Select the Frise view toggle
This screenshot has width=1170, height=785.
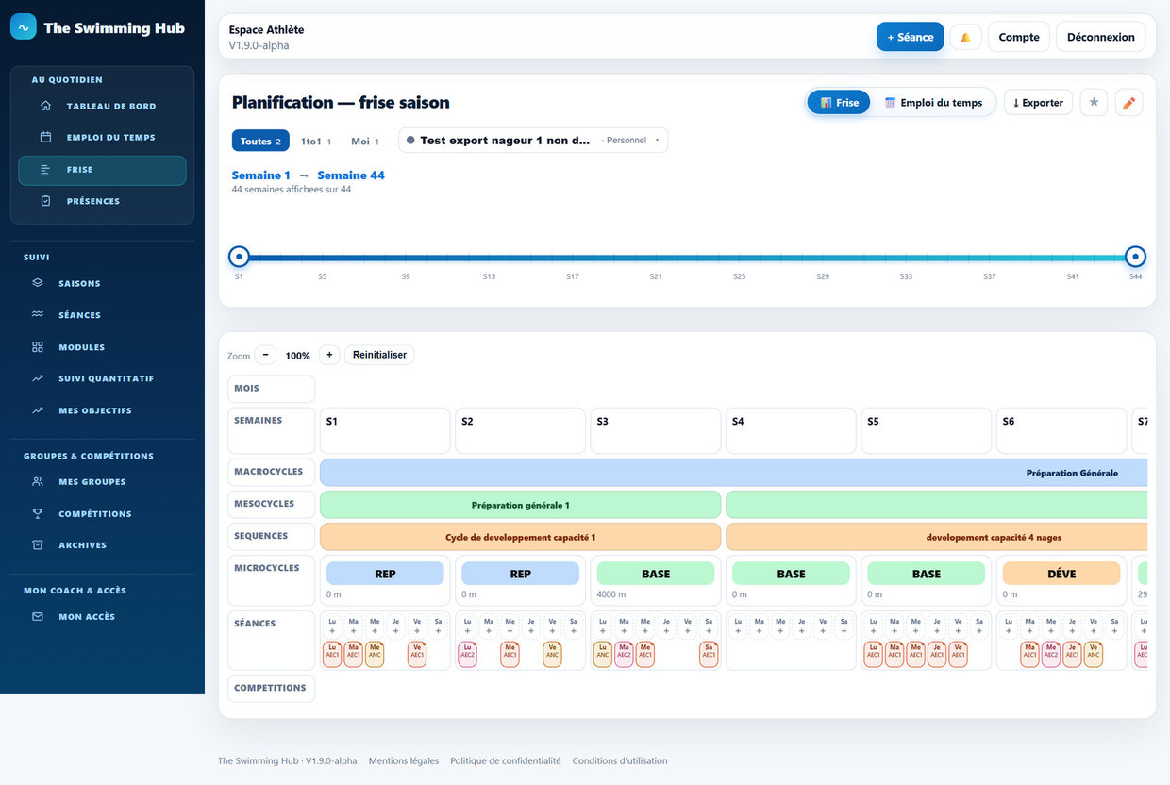click(839, 102)
